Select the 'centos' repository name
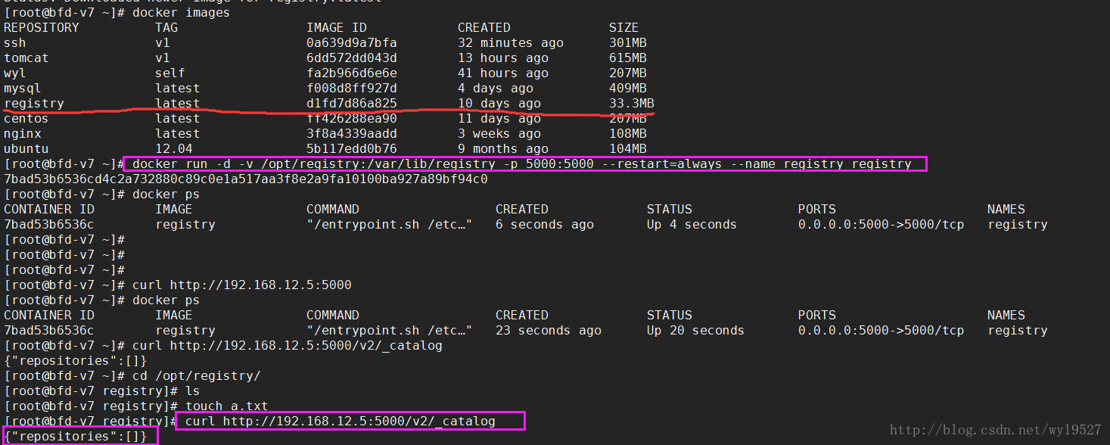Viewport: 1110px width, 445px height. (26, 118)
